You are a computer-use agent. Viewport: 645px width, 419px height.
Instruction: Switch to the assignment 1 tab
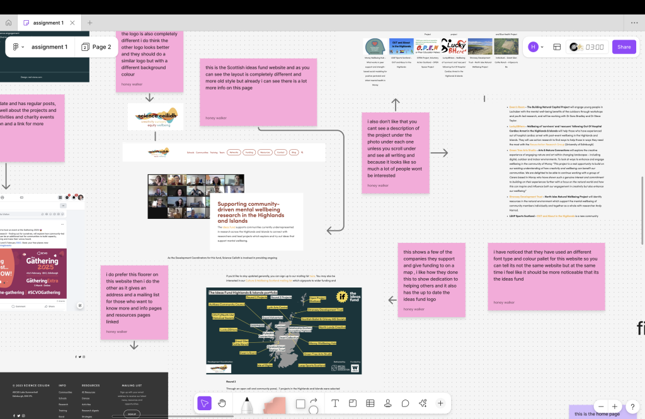(x=48, y=23)
